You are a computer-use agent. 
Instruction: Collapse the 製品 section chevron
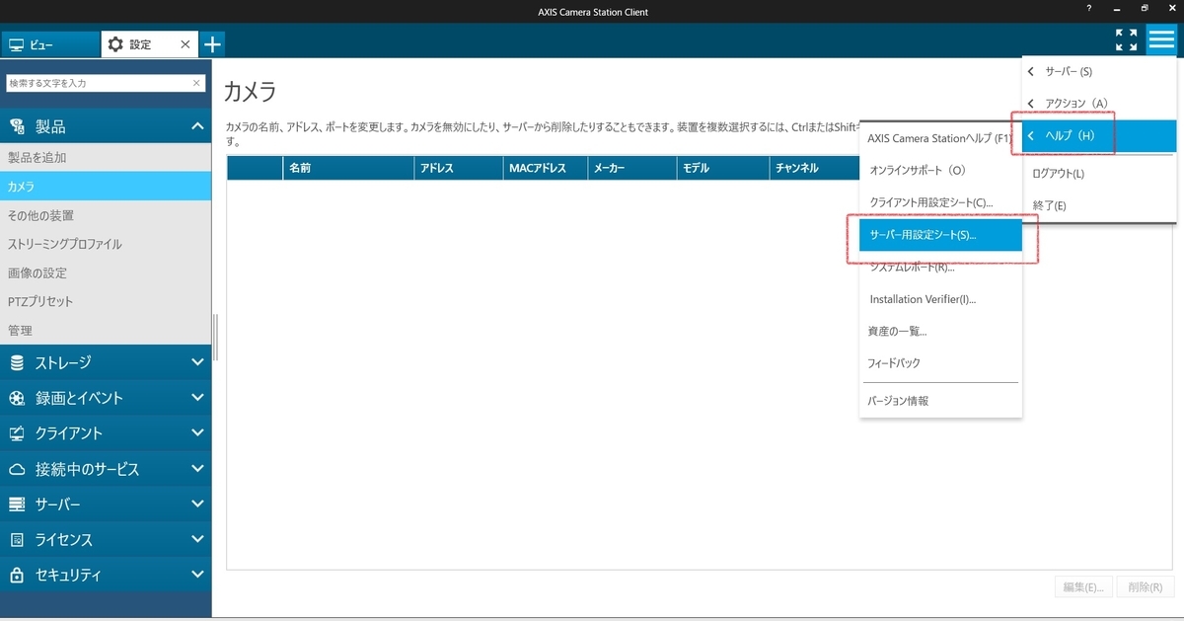pyautogui.click(x=197, y=126)
